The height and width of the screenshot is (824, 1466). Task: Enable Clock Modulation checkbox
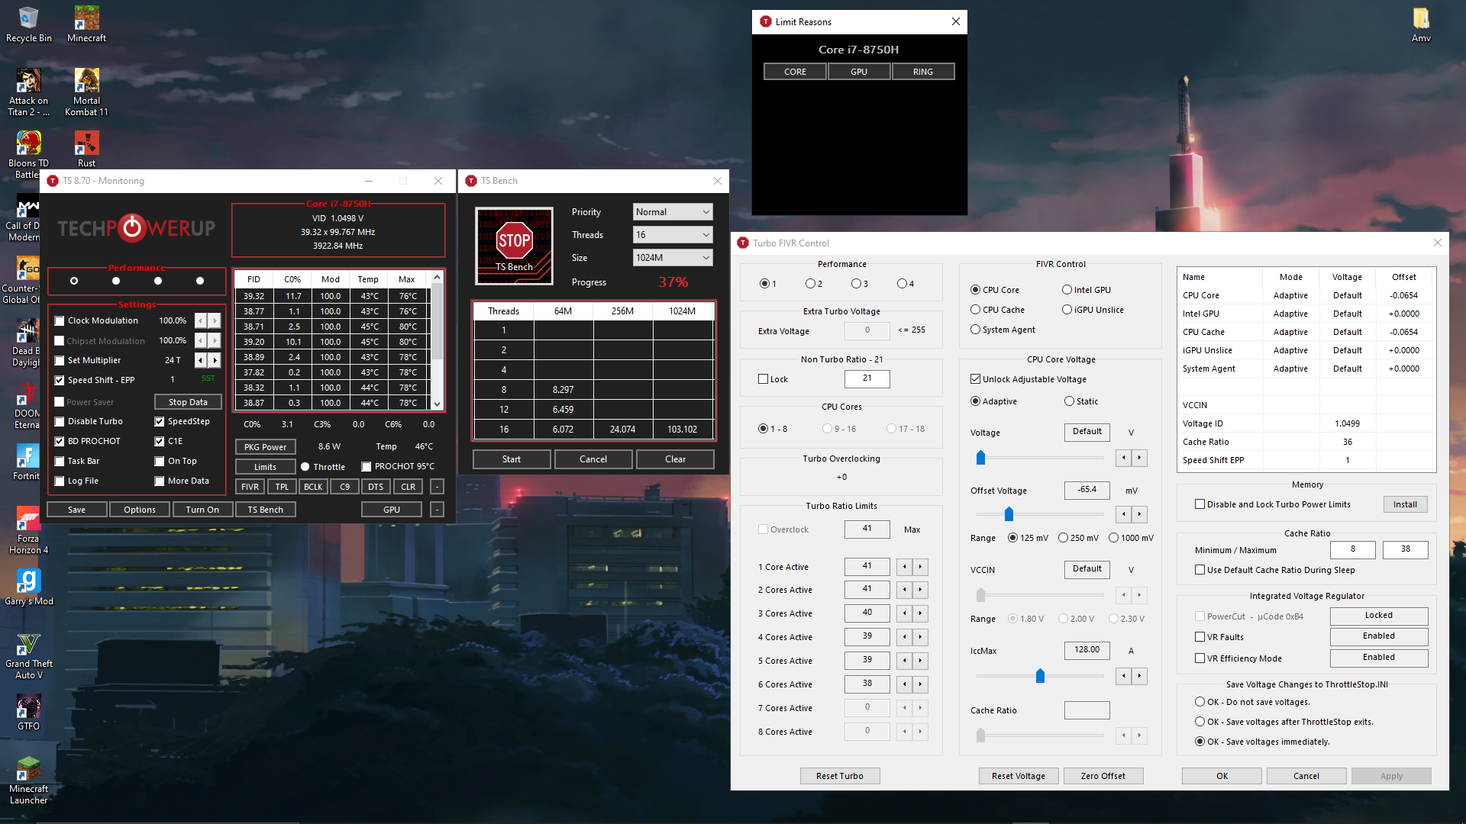pyautogui.click(x=60, y=320)
